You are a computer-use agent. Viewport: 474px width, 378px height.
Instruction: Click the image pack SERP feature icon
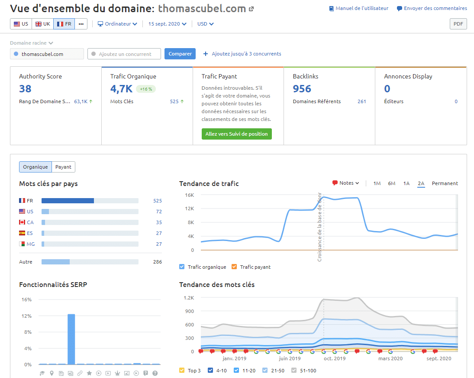(x=71, y=373)
